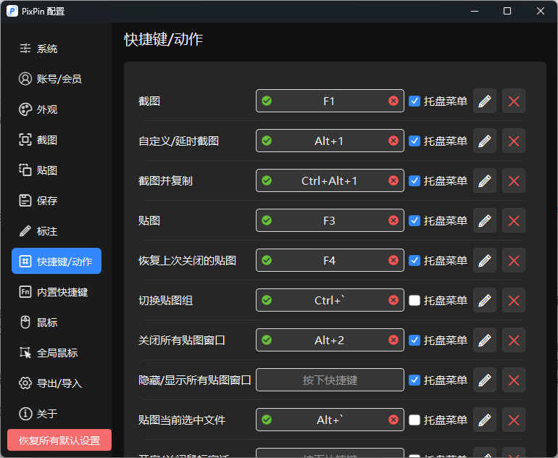
Task: Click the 恢复所有默认设置 button
Action: [x=59, y=441]
